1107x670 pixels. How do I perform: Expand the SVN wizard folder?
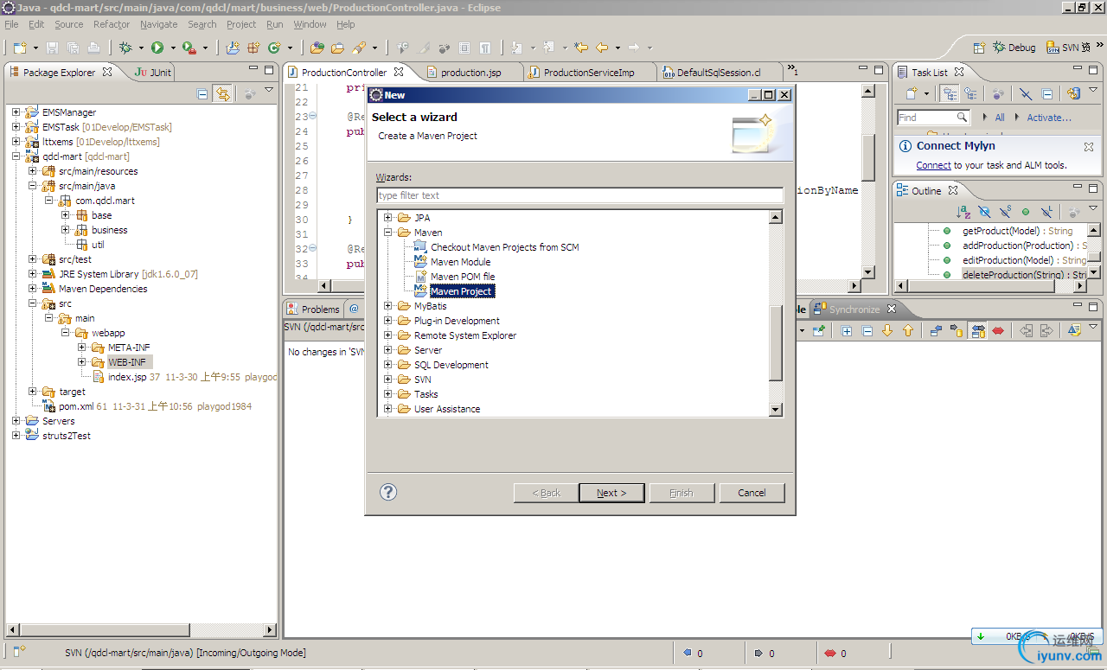(x=388, y=380)
